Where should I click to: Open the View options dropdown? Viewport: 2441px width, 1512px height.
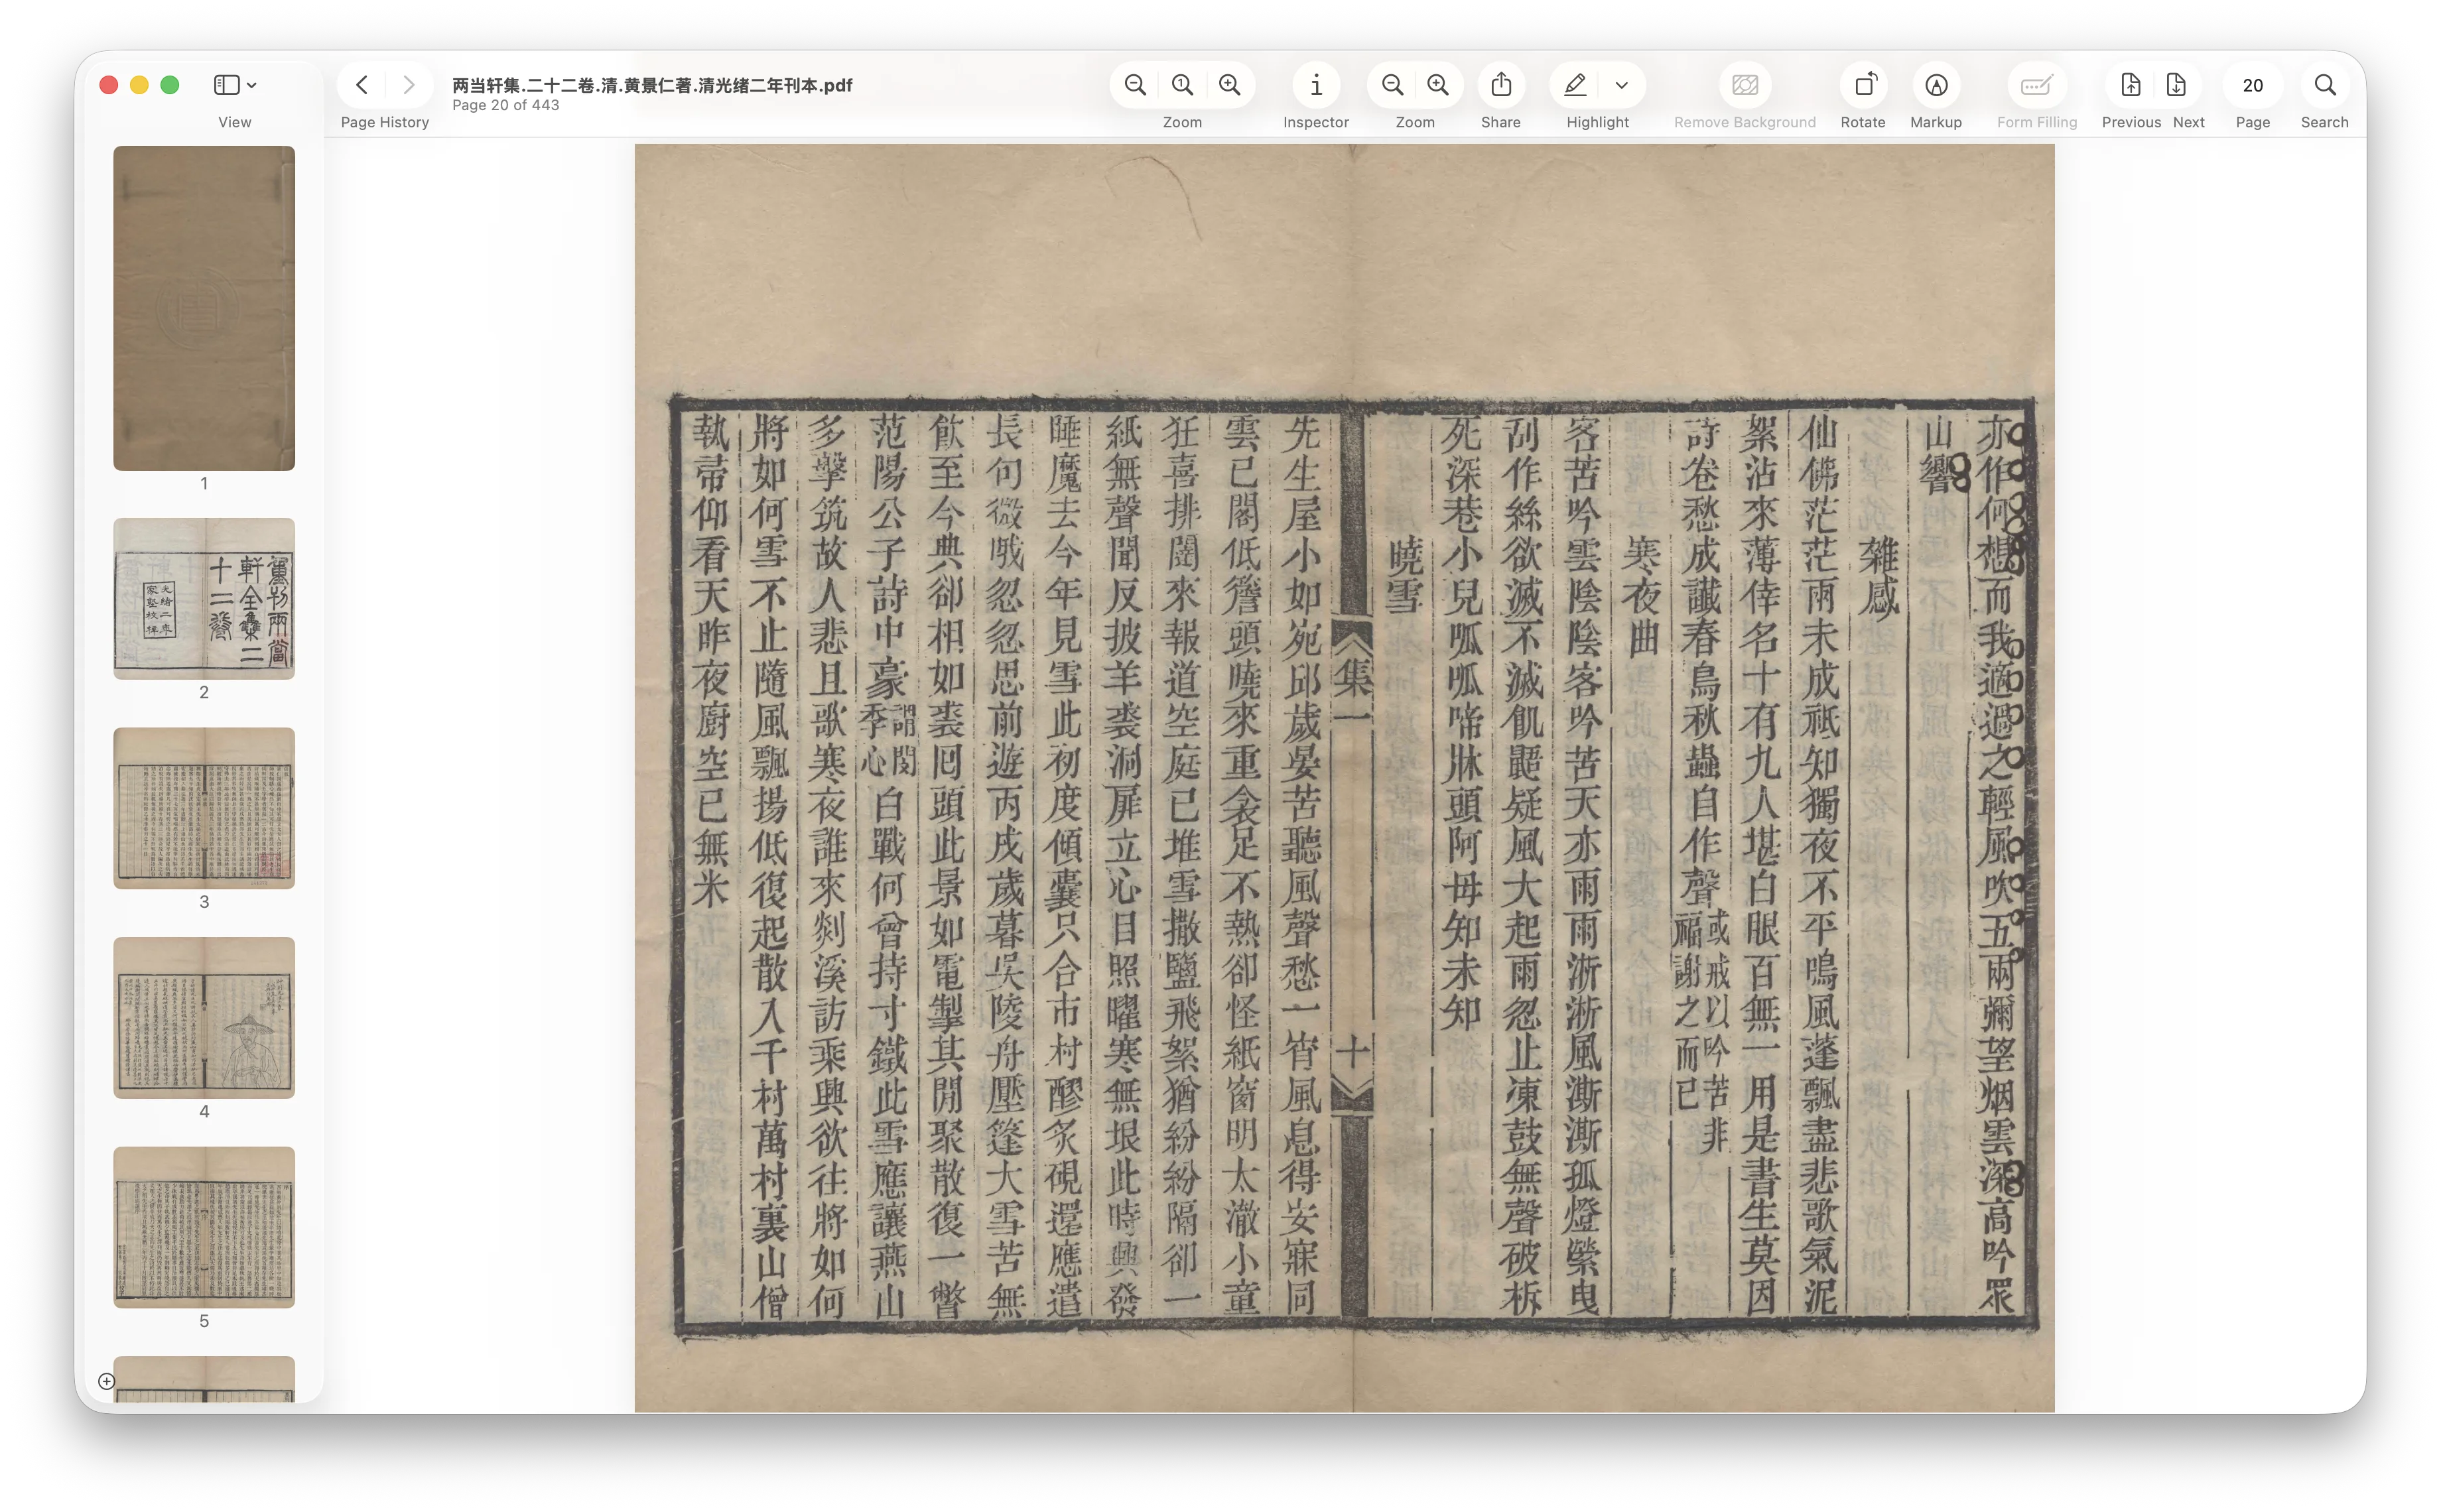(233, 84)
